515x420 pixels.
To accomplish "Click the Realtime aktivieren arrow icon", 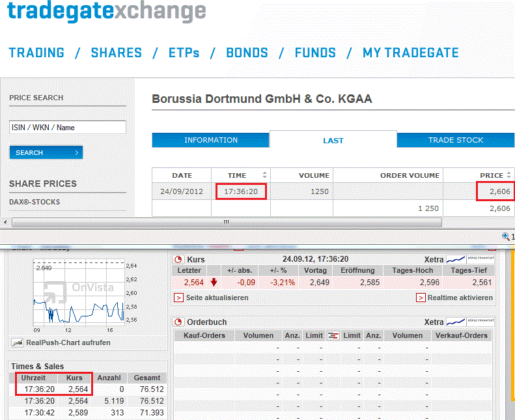I will pyautogui.click(x=421, y=298).
